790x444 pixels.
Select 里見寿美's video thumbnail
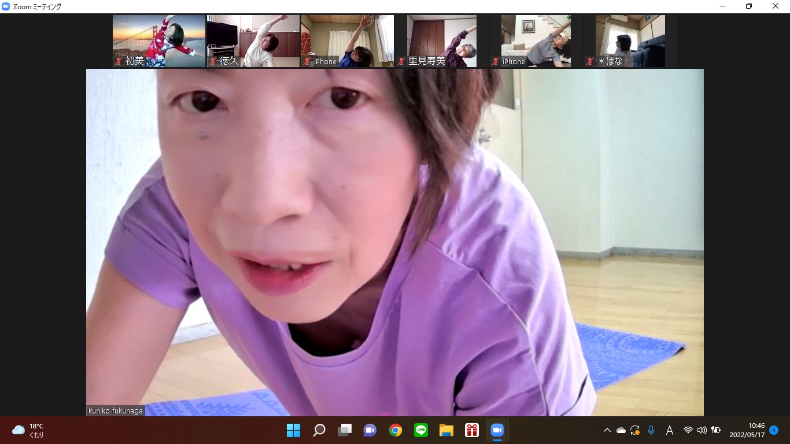pos(442,41)
